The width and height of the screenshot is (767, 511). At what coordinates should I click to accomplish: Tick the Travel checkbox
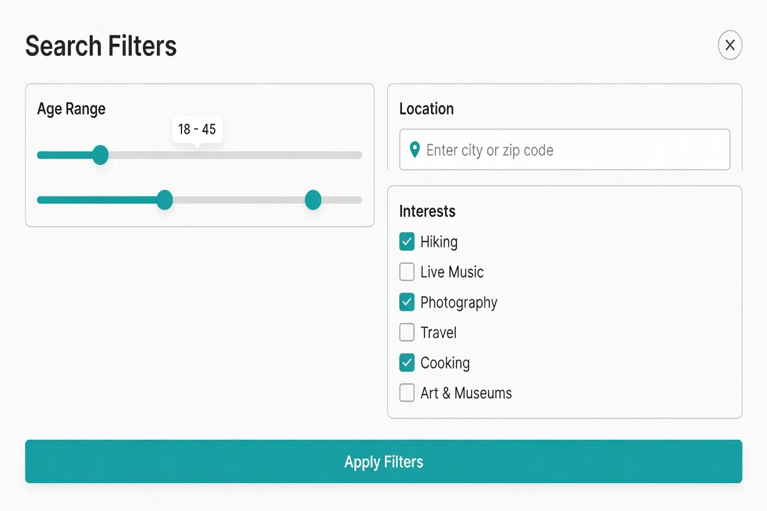407,332
